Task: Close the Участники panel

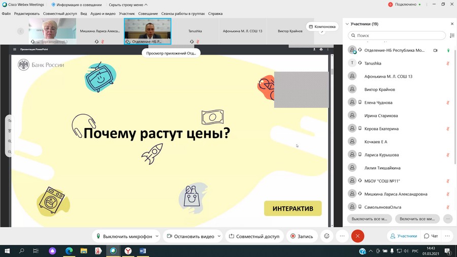Action: (x=452, y=24)
